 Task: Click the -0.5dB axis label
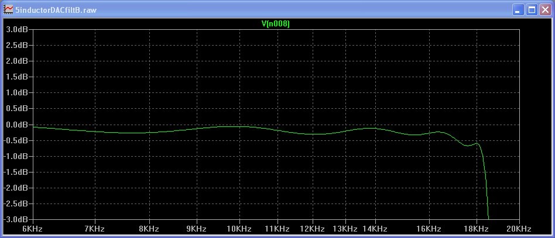(16, 140)
